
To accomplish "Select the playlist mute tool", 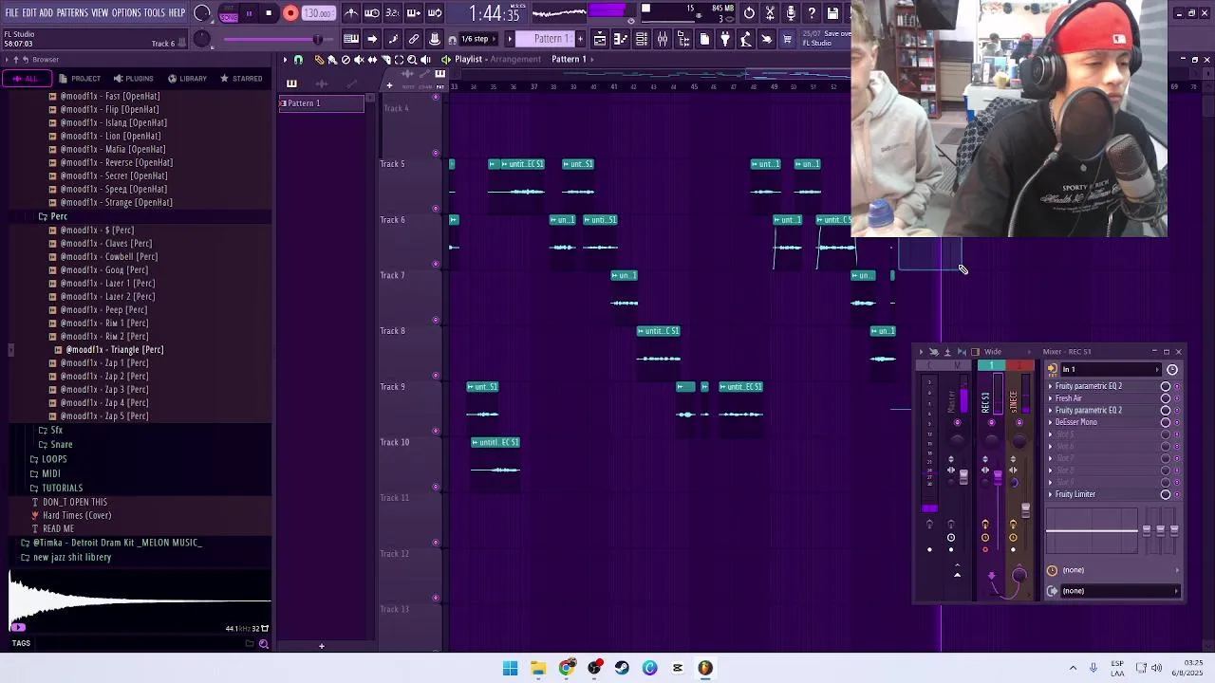I will coord(359,60).
